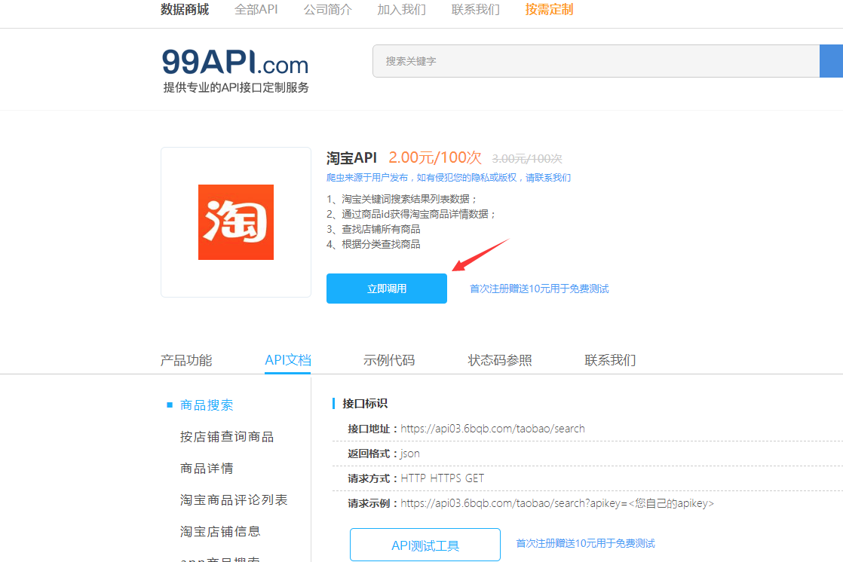Click feature line 根据分类查找商品

(374, 245)
